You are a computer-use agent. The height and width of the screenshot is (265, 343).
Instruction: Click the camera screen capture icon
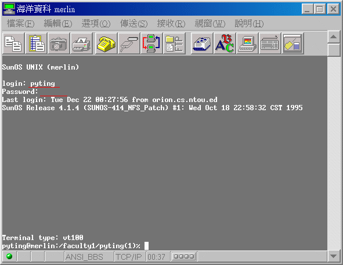point(59,43)
